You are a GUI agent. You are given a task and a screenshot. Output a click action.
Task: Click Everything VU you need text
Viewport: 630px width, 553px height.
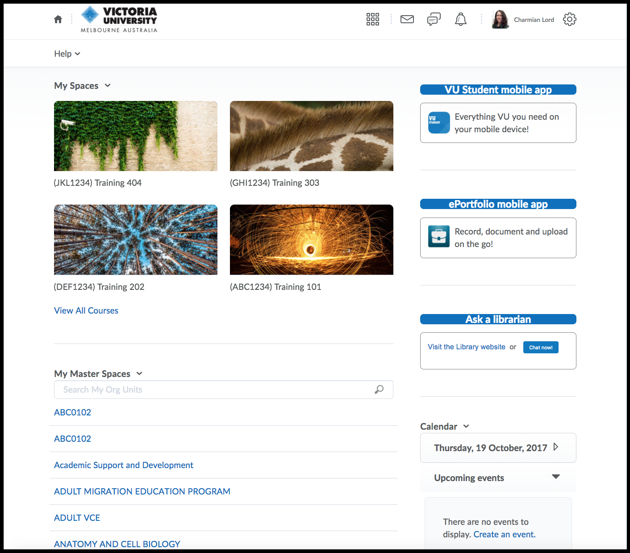coord(507,123)
